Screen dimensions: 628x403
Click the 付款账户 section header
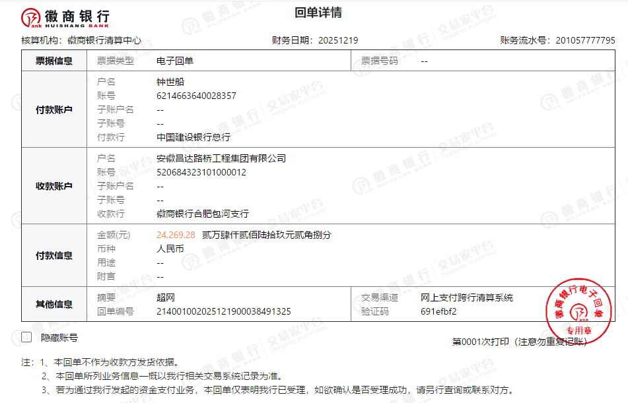[54, 109]
